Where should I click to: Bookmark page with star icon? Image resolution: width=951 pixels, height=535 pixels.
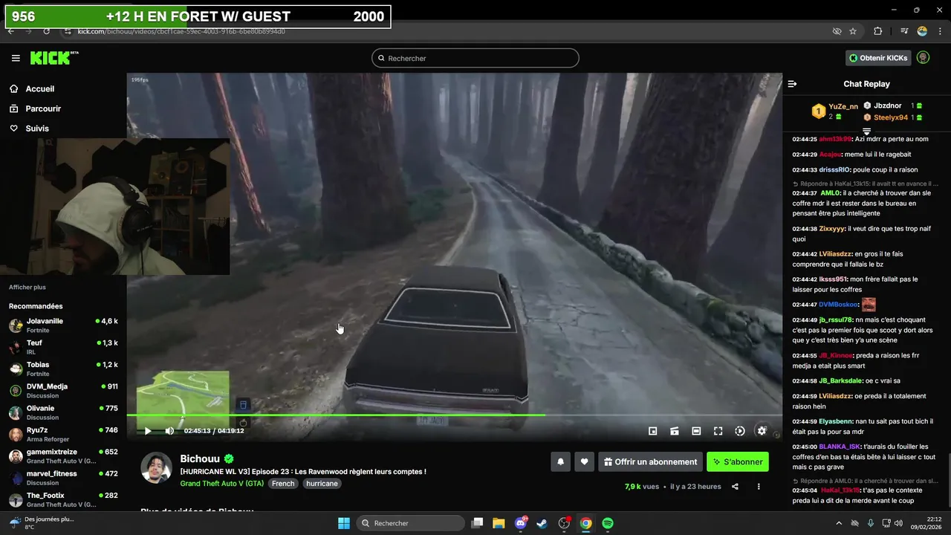pos(853,31)
